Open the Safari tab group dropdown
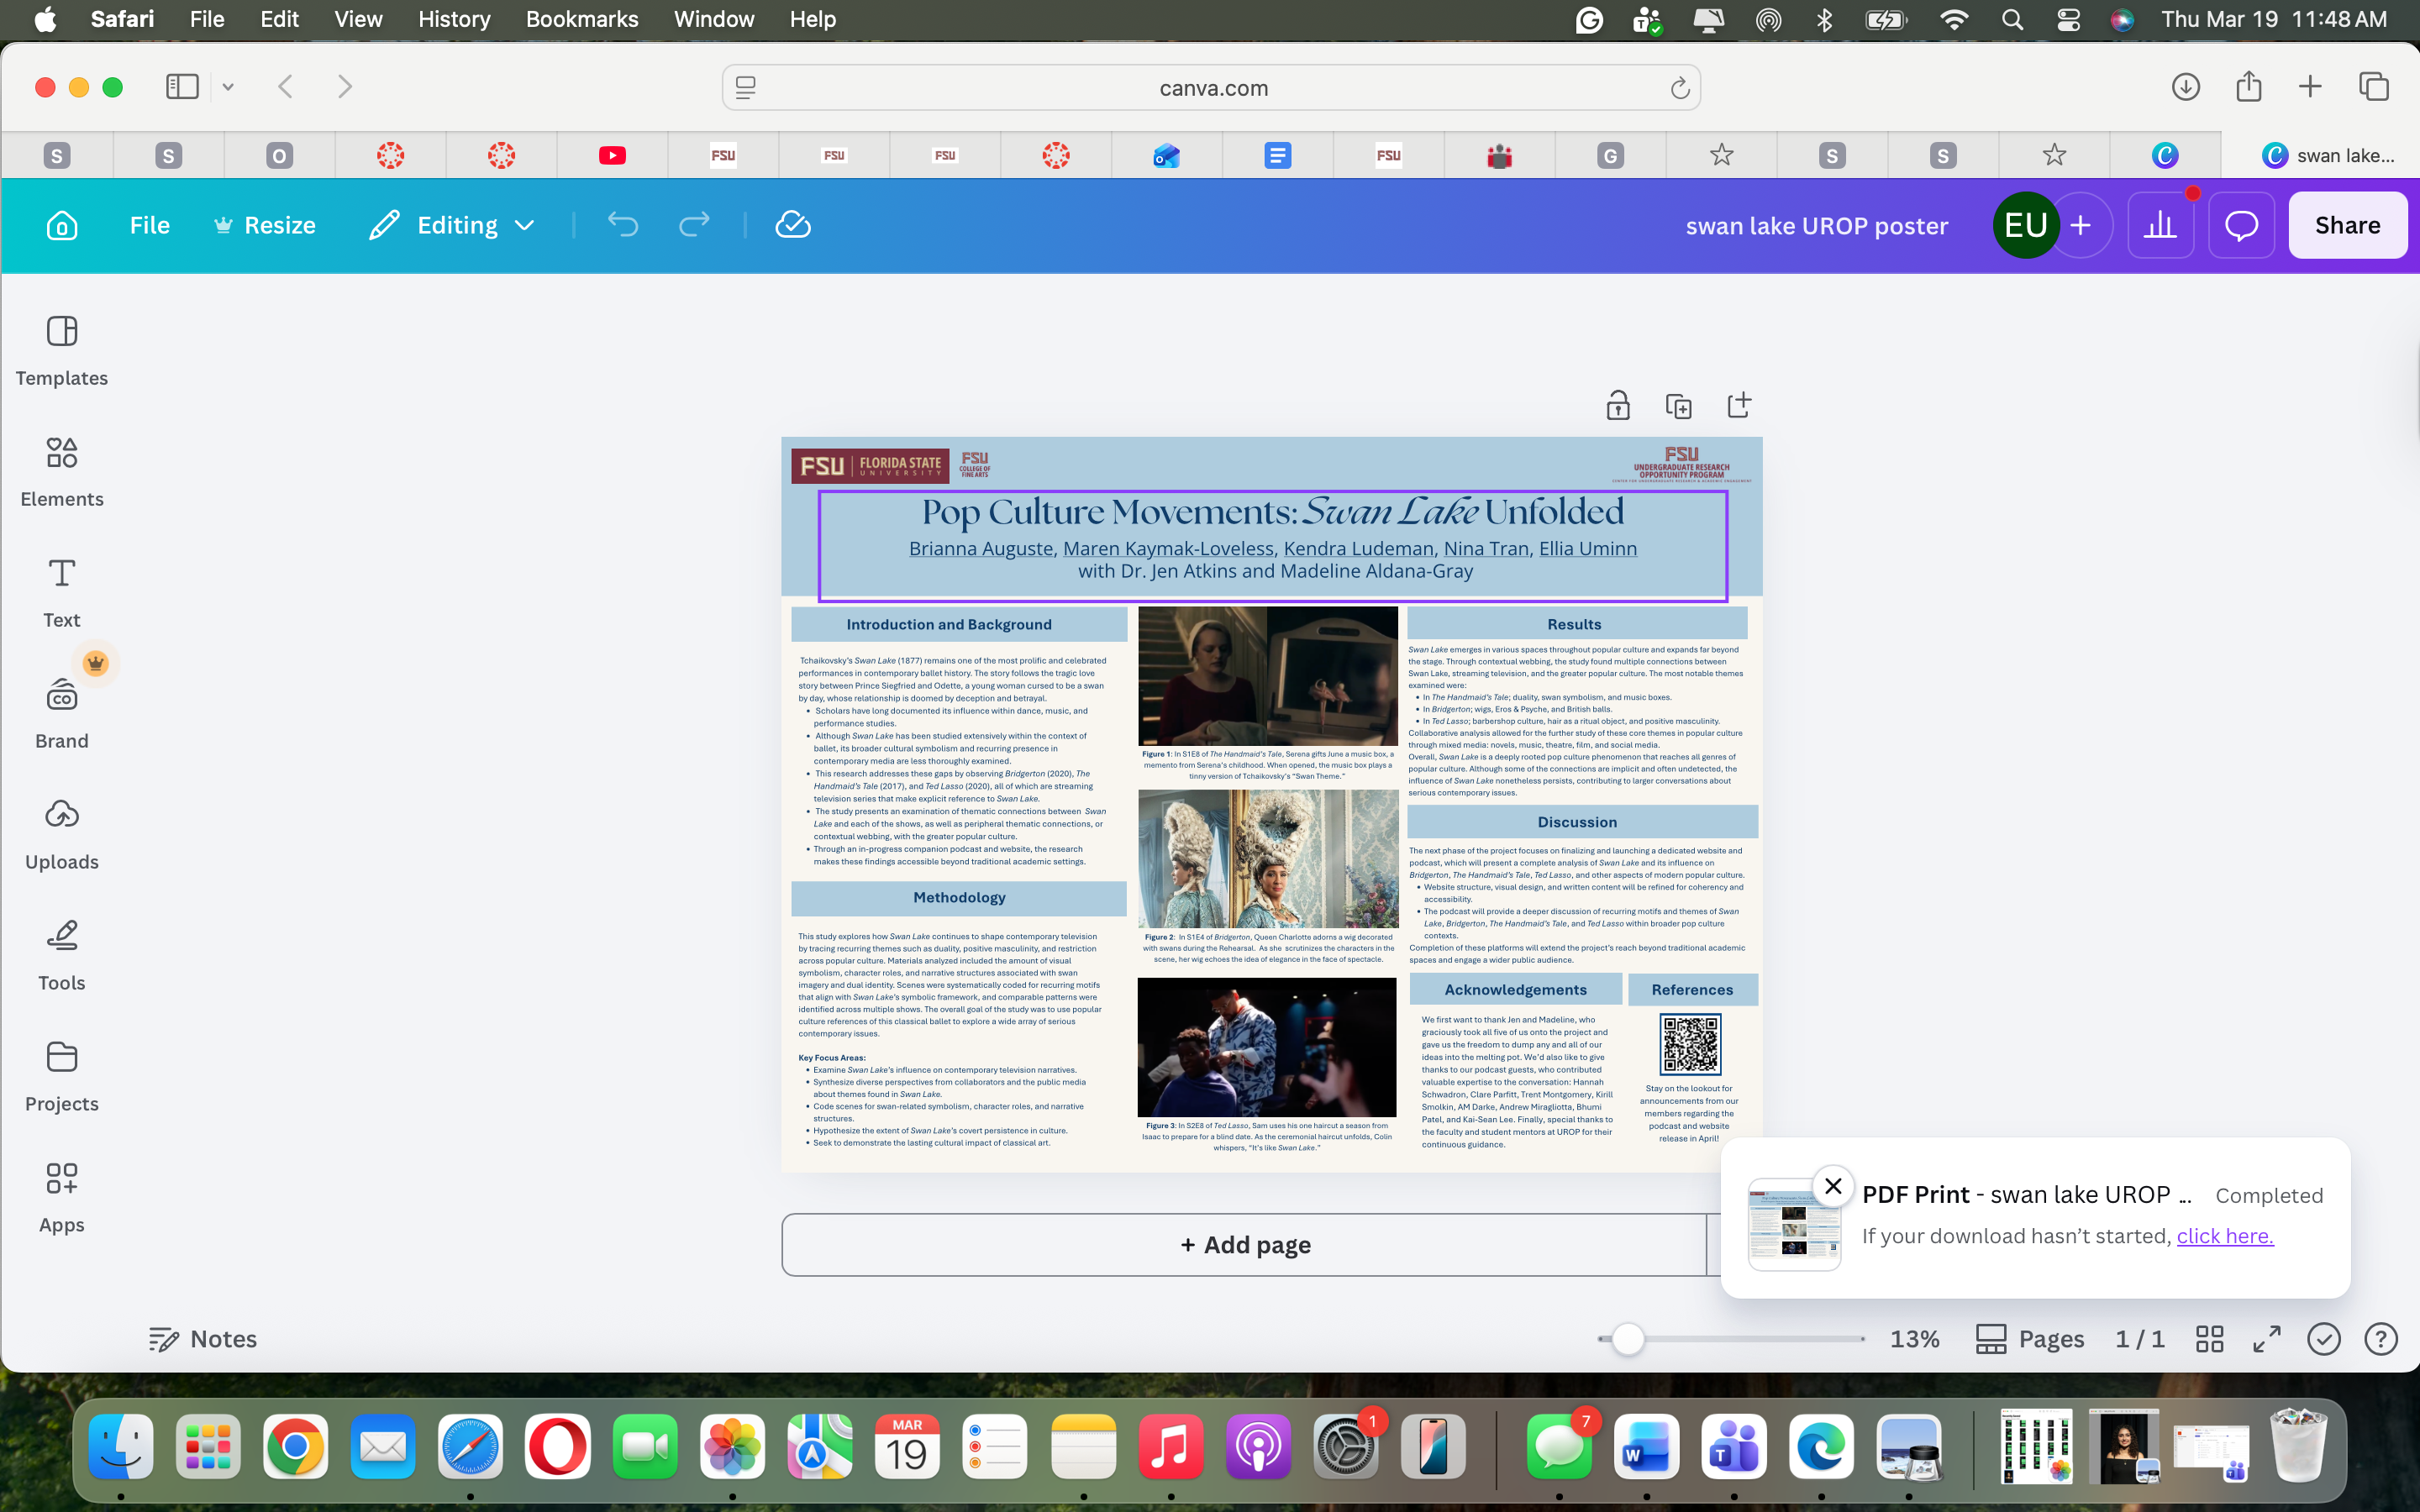Image resolution: width=2420 pixels, height=1512 pixels. (x=228, y=87)
